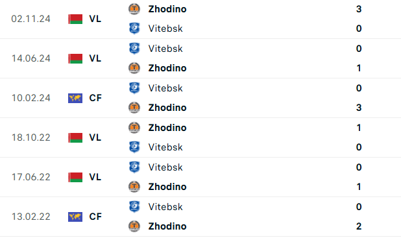Click world map flag icon beside 13.02.22
The width and height of the screenshot is (401, 238).
pos(75,217)
